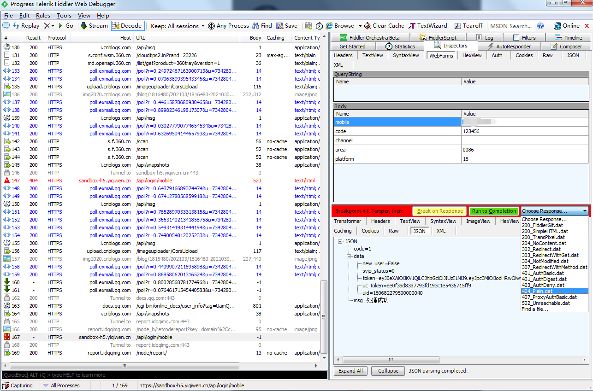This screenshot has width=593, height=391.
Task: Click the Remove sessions X icon
Action: pyautogui.click(x=47, y=26)
